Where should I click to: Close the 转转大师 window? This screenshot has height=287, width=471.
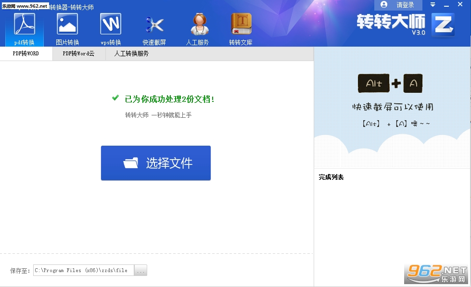tap(460, 4)
